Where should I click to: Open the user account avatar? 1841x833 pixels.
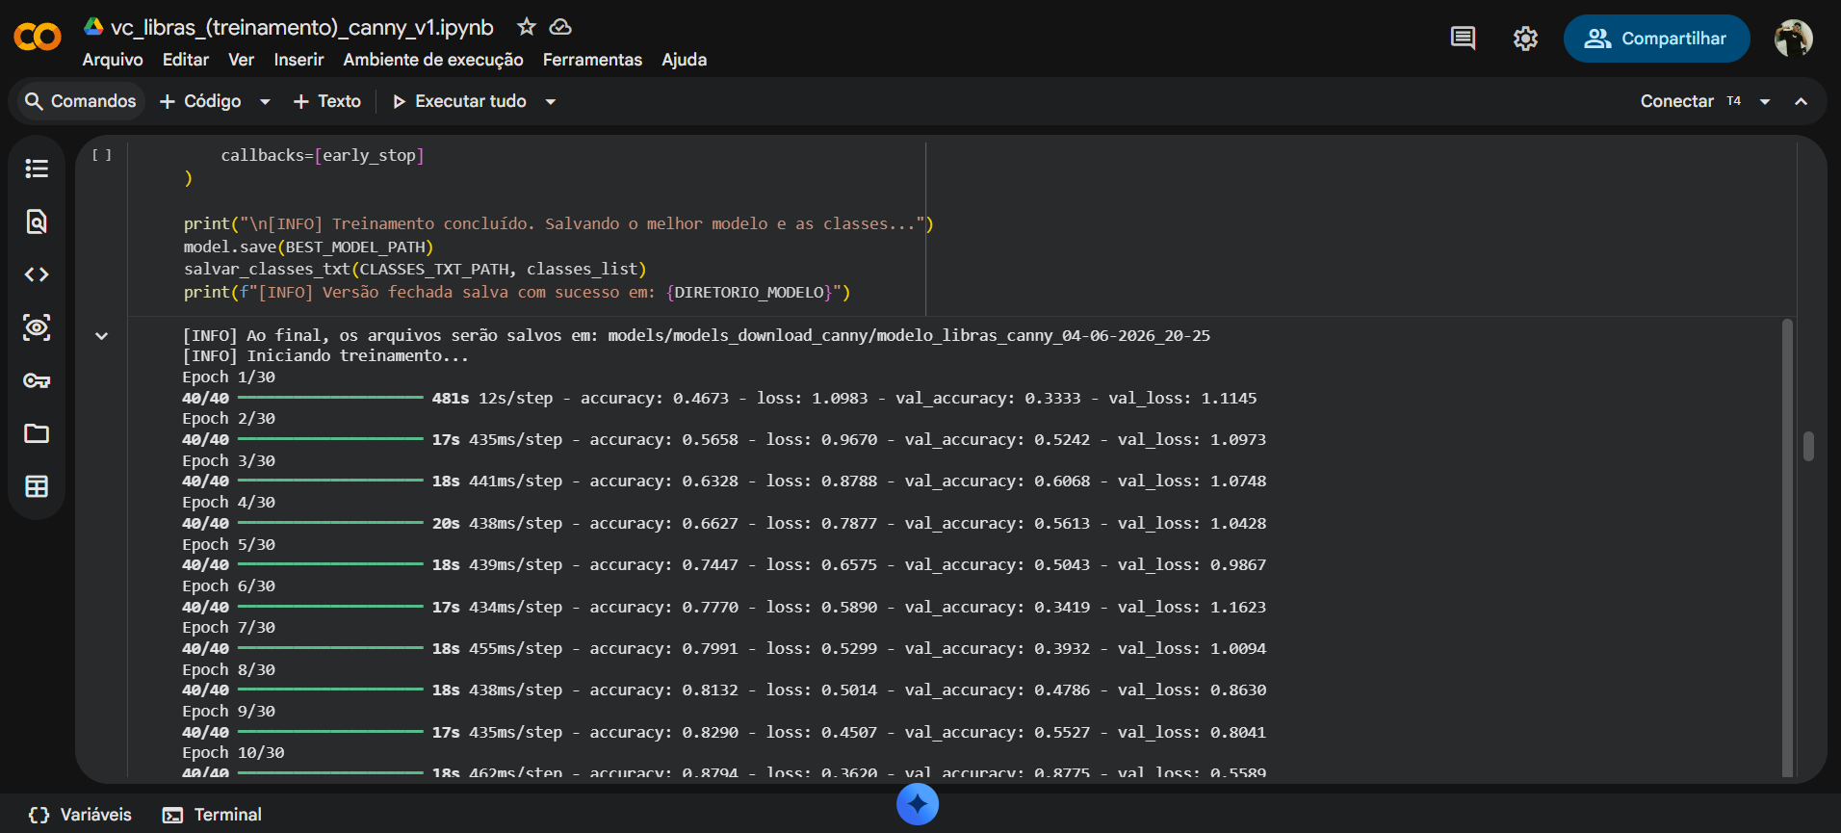[x=1793, y=39]
